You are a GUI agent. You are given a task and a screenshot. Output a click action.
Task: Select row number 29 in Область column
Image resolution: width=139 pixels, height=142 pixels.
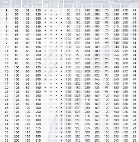tap(6, 120)
